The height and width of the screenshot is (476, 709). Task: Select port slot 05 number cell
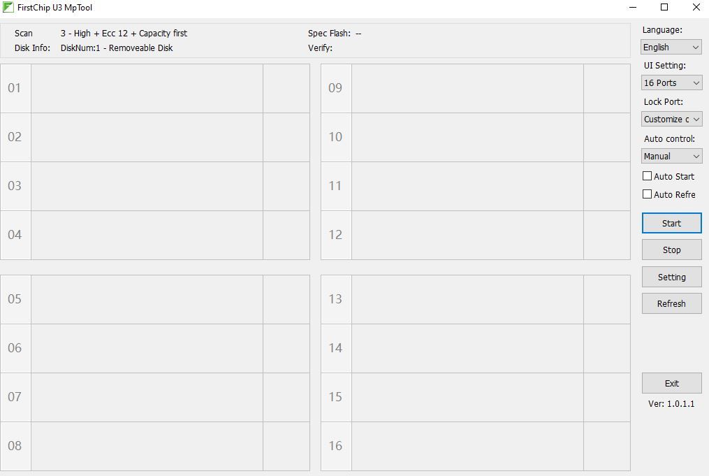coord(15,299)
